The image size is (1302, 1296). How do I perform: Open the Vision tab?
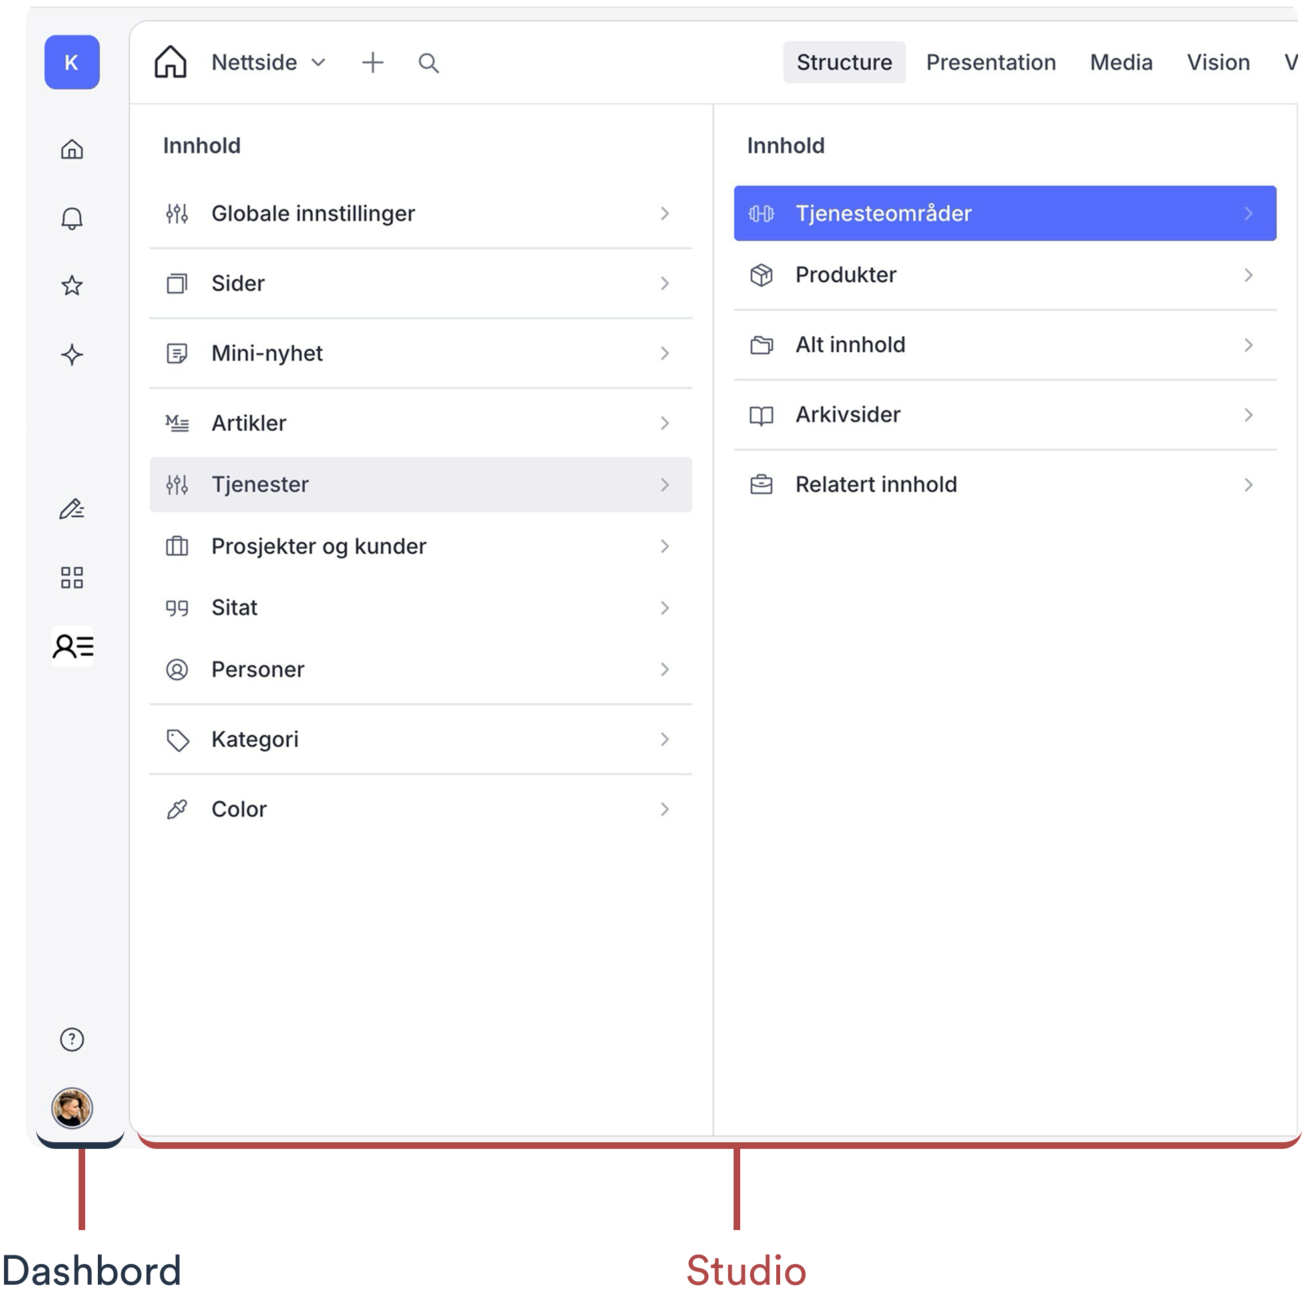click(1217, 63)
